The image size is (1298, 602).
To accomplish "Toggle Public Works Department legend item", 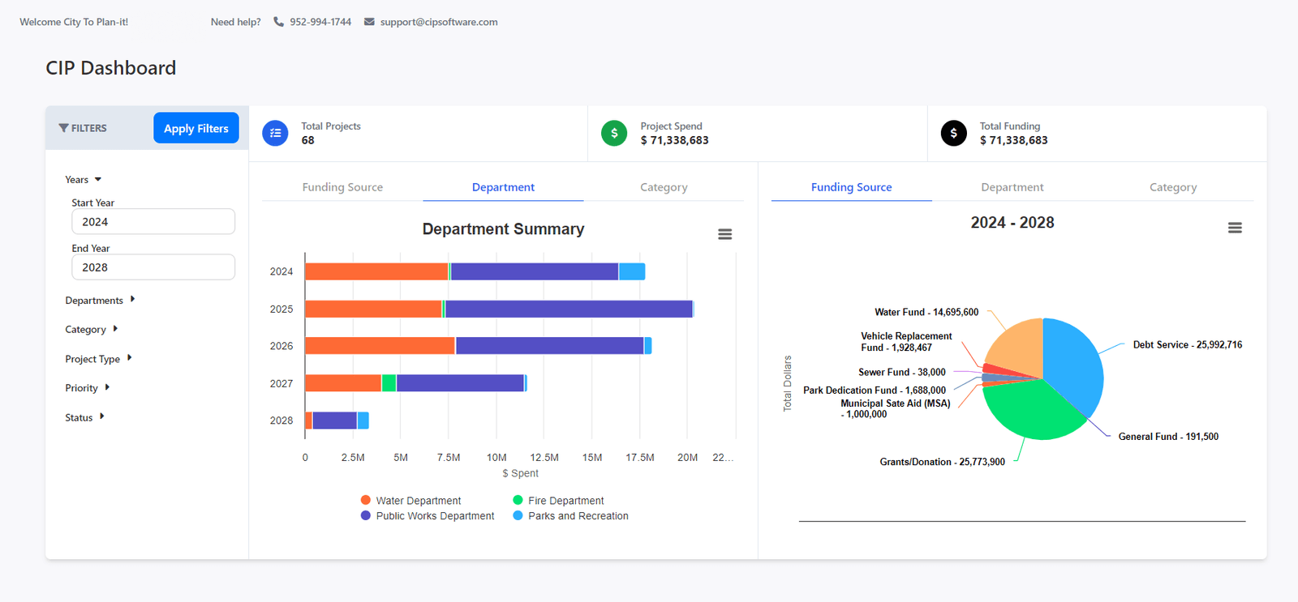I will [428, 516].
